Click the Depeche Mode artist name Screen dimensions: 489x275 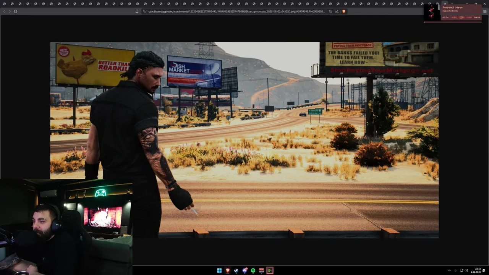tap(450, 11)
